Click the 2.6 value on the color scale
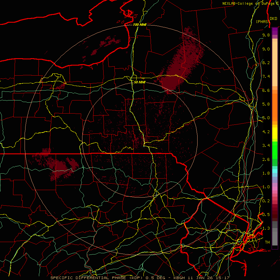Image resolution: width=280 pixels, height=280 pixels. [266, 160]
